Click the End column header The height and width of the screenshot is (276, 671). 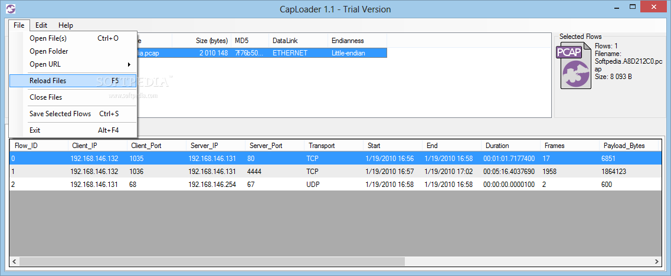[x=452, y=146]
